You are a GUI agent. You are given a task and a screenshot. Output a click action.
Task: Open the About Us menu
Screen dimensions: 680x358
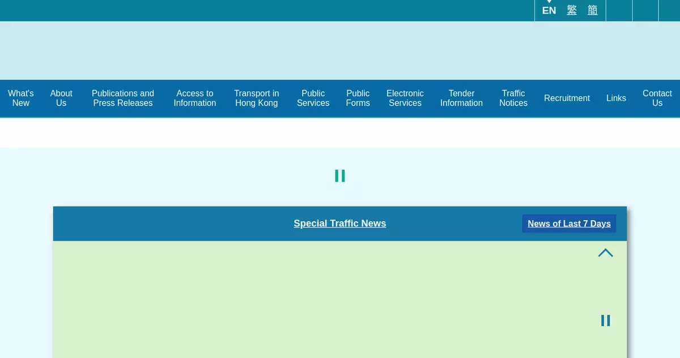(61, 98)
